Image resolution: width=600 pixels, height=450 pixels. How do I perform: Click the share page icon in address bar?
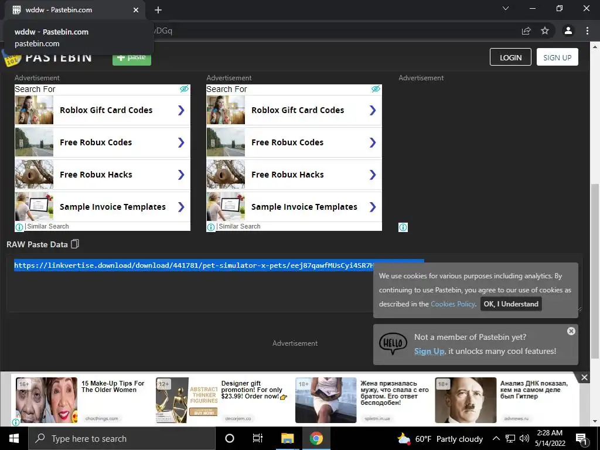[526, 30]
